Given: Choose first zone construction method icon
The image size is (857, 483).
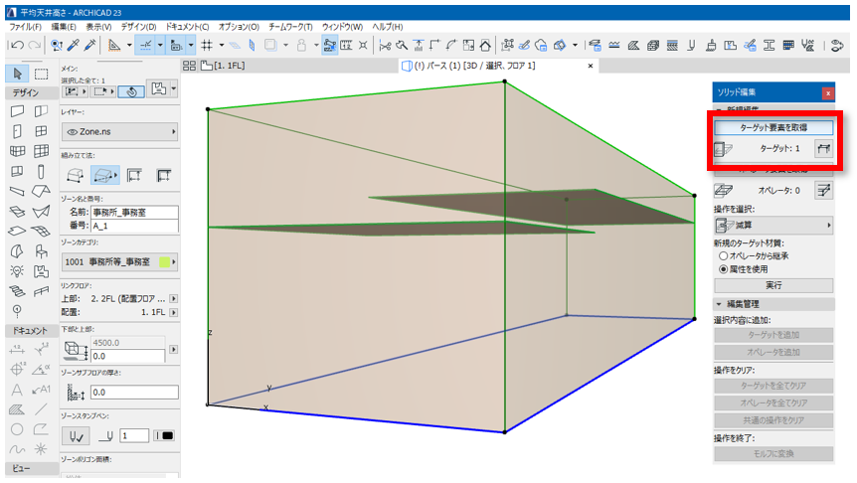Looking at the screenshot, I should point(76,175).
